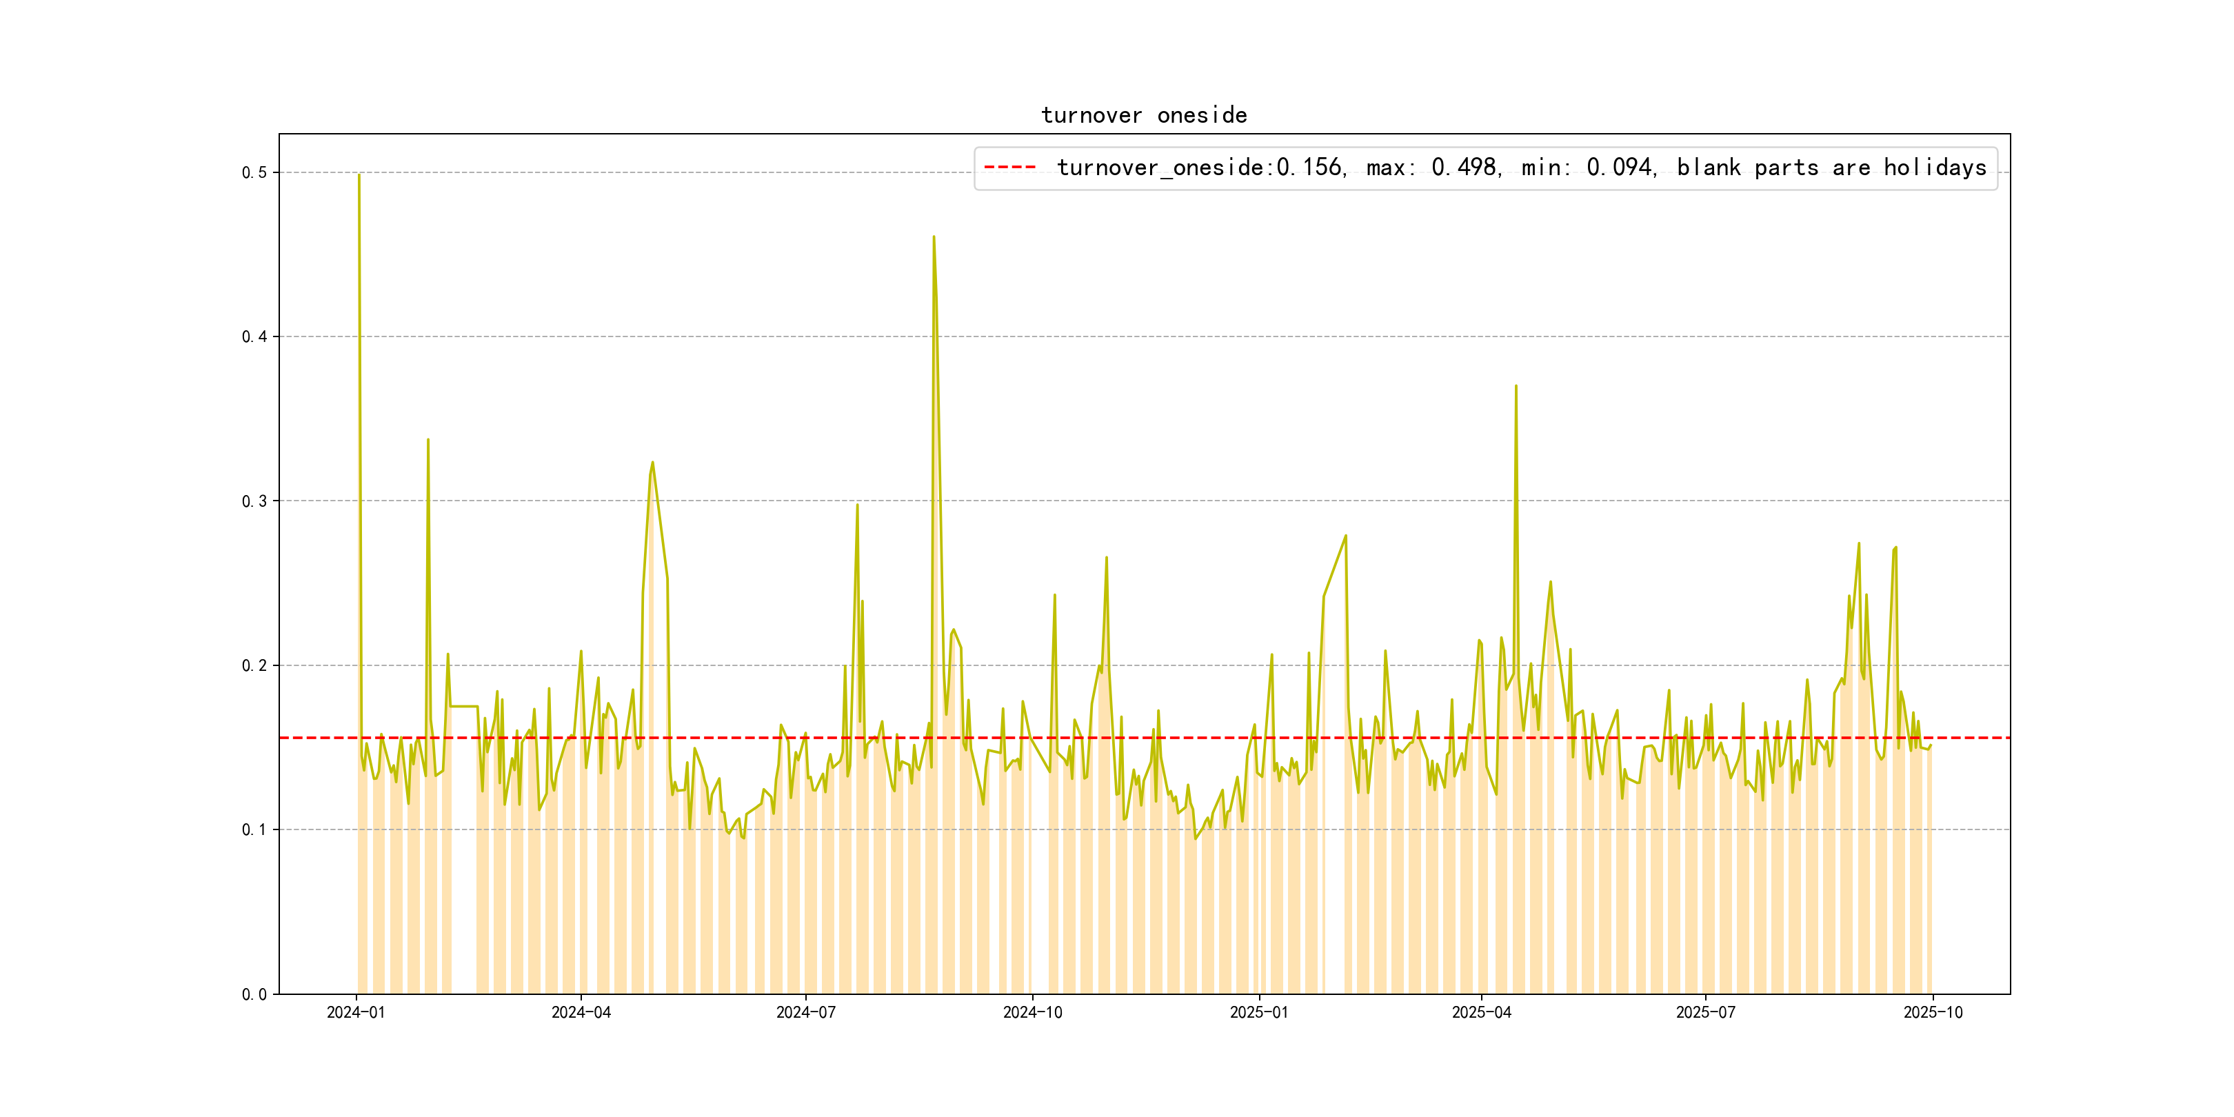Click the spike tip near 0.46 after 2024-07
This screenshot has height=1117, width=2234.
click(x=933, y=237)
